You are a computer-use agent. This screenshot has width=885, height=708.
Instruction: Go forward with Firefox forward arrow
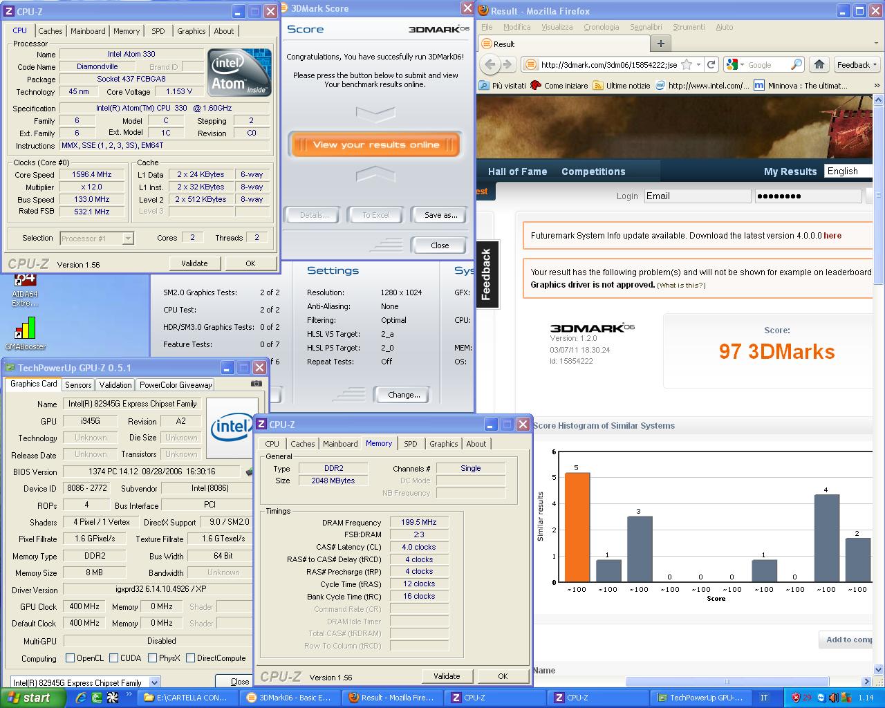[x=507, y=64]
